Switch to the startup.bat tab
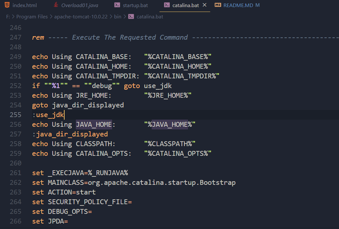 (x=136, y=5)
